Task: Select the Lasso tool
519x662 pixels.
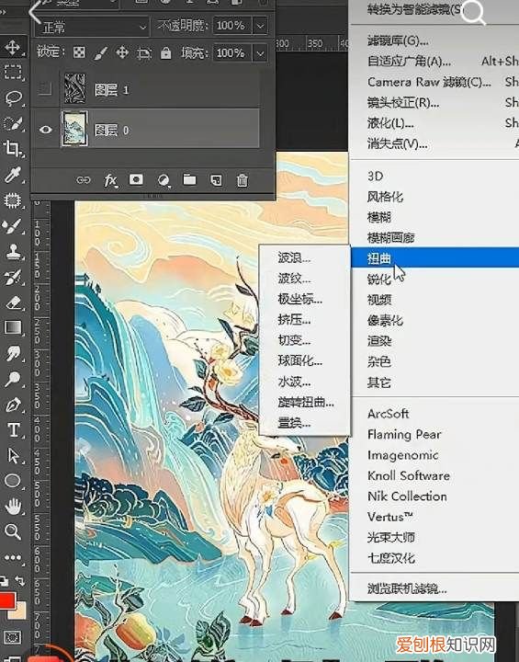Action: pos(13,97)
